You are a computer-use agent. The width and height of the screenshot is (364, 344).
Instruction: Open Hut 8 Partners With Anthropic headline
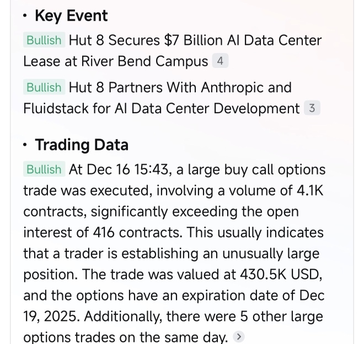pos(180,88)
